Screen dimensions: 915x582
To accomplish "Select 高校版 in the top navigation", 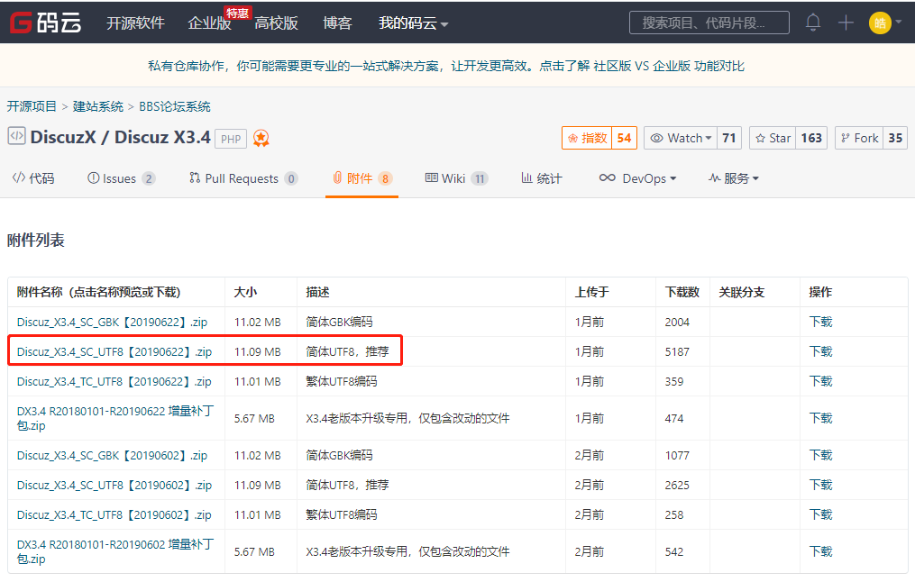I will click(x=275, y=23).
